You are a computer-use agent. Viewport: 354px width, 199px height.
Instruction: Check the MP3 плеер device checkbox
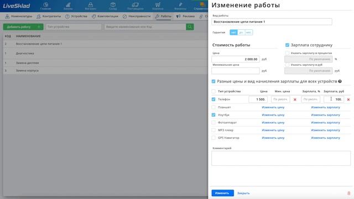[x=214, y=130]
